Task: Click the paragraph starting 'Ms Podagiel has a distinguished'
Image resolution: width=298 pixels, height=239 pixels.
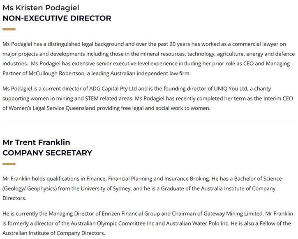Action: pyautogui.click(x=148, y=59)
